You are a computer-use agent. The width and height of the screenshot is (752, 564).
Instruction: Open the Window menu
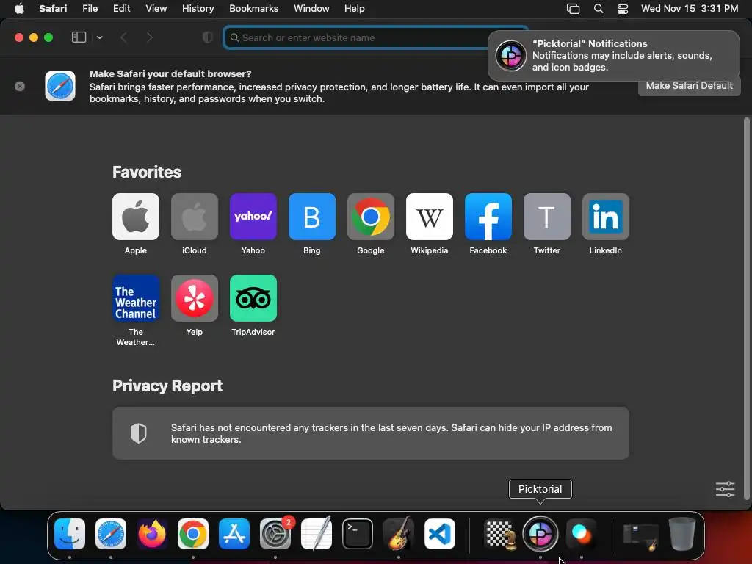(311, 9)
